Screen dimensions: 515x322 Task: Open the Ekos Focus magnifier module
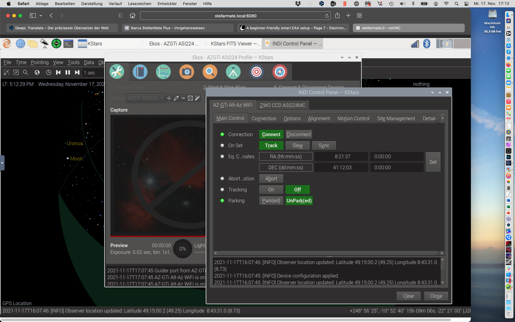[210, 72]
